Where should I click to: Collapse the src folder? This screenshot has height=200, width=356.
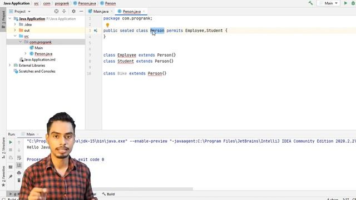point(15,36)
